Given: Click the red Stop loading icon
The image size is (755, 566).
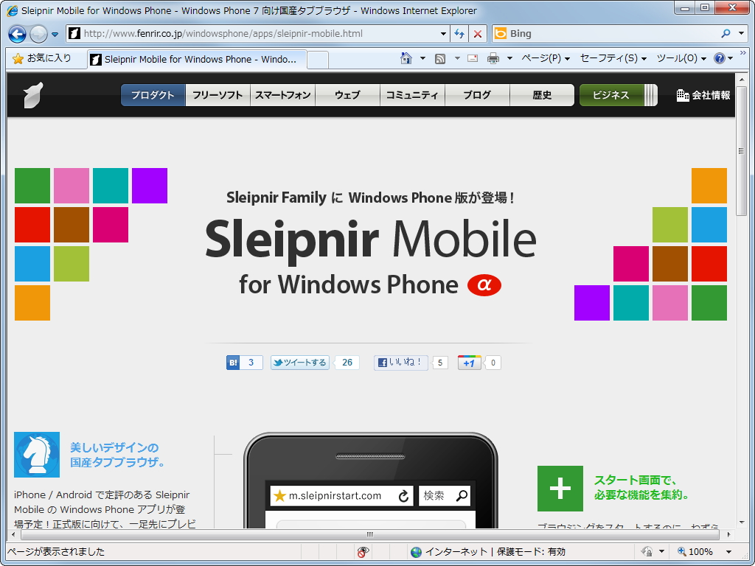Looking at the screenshot, I should pos(478,34).
